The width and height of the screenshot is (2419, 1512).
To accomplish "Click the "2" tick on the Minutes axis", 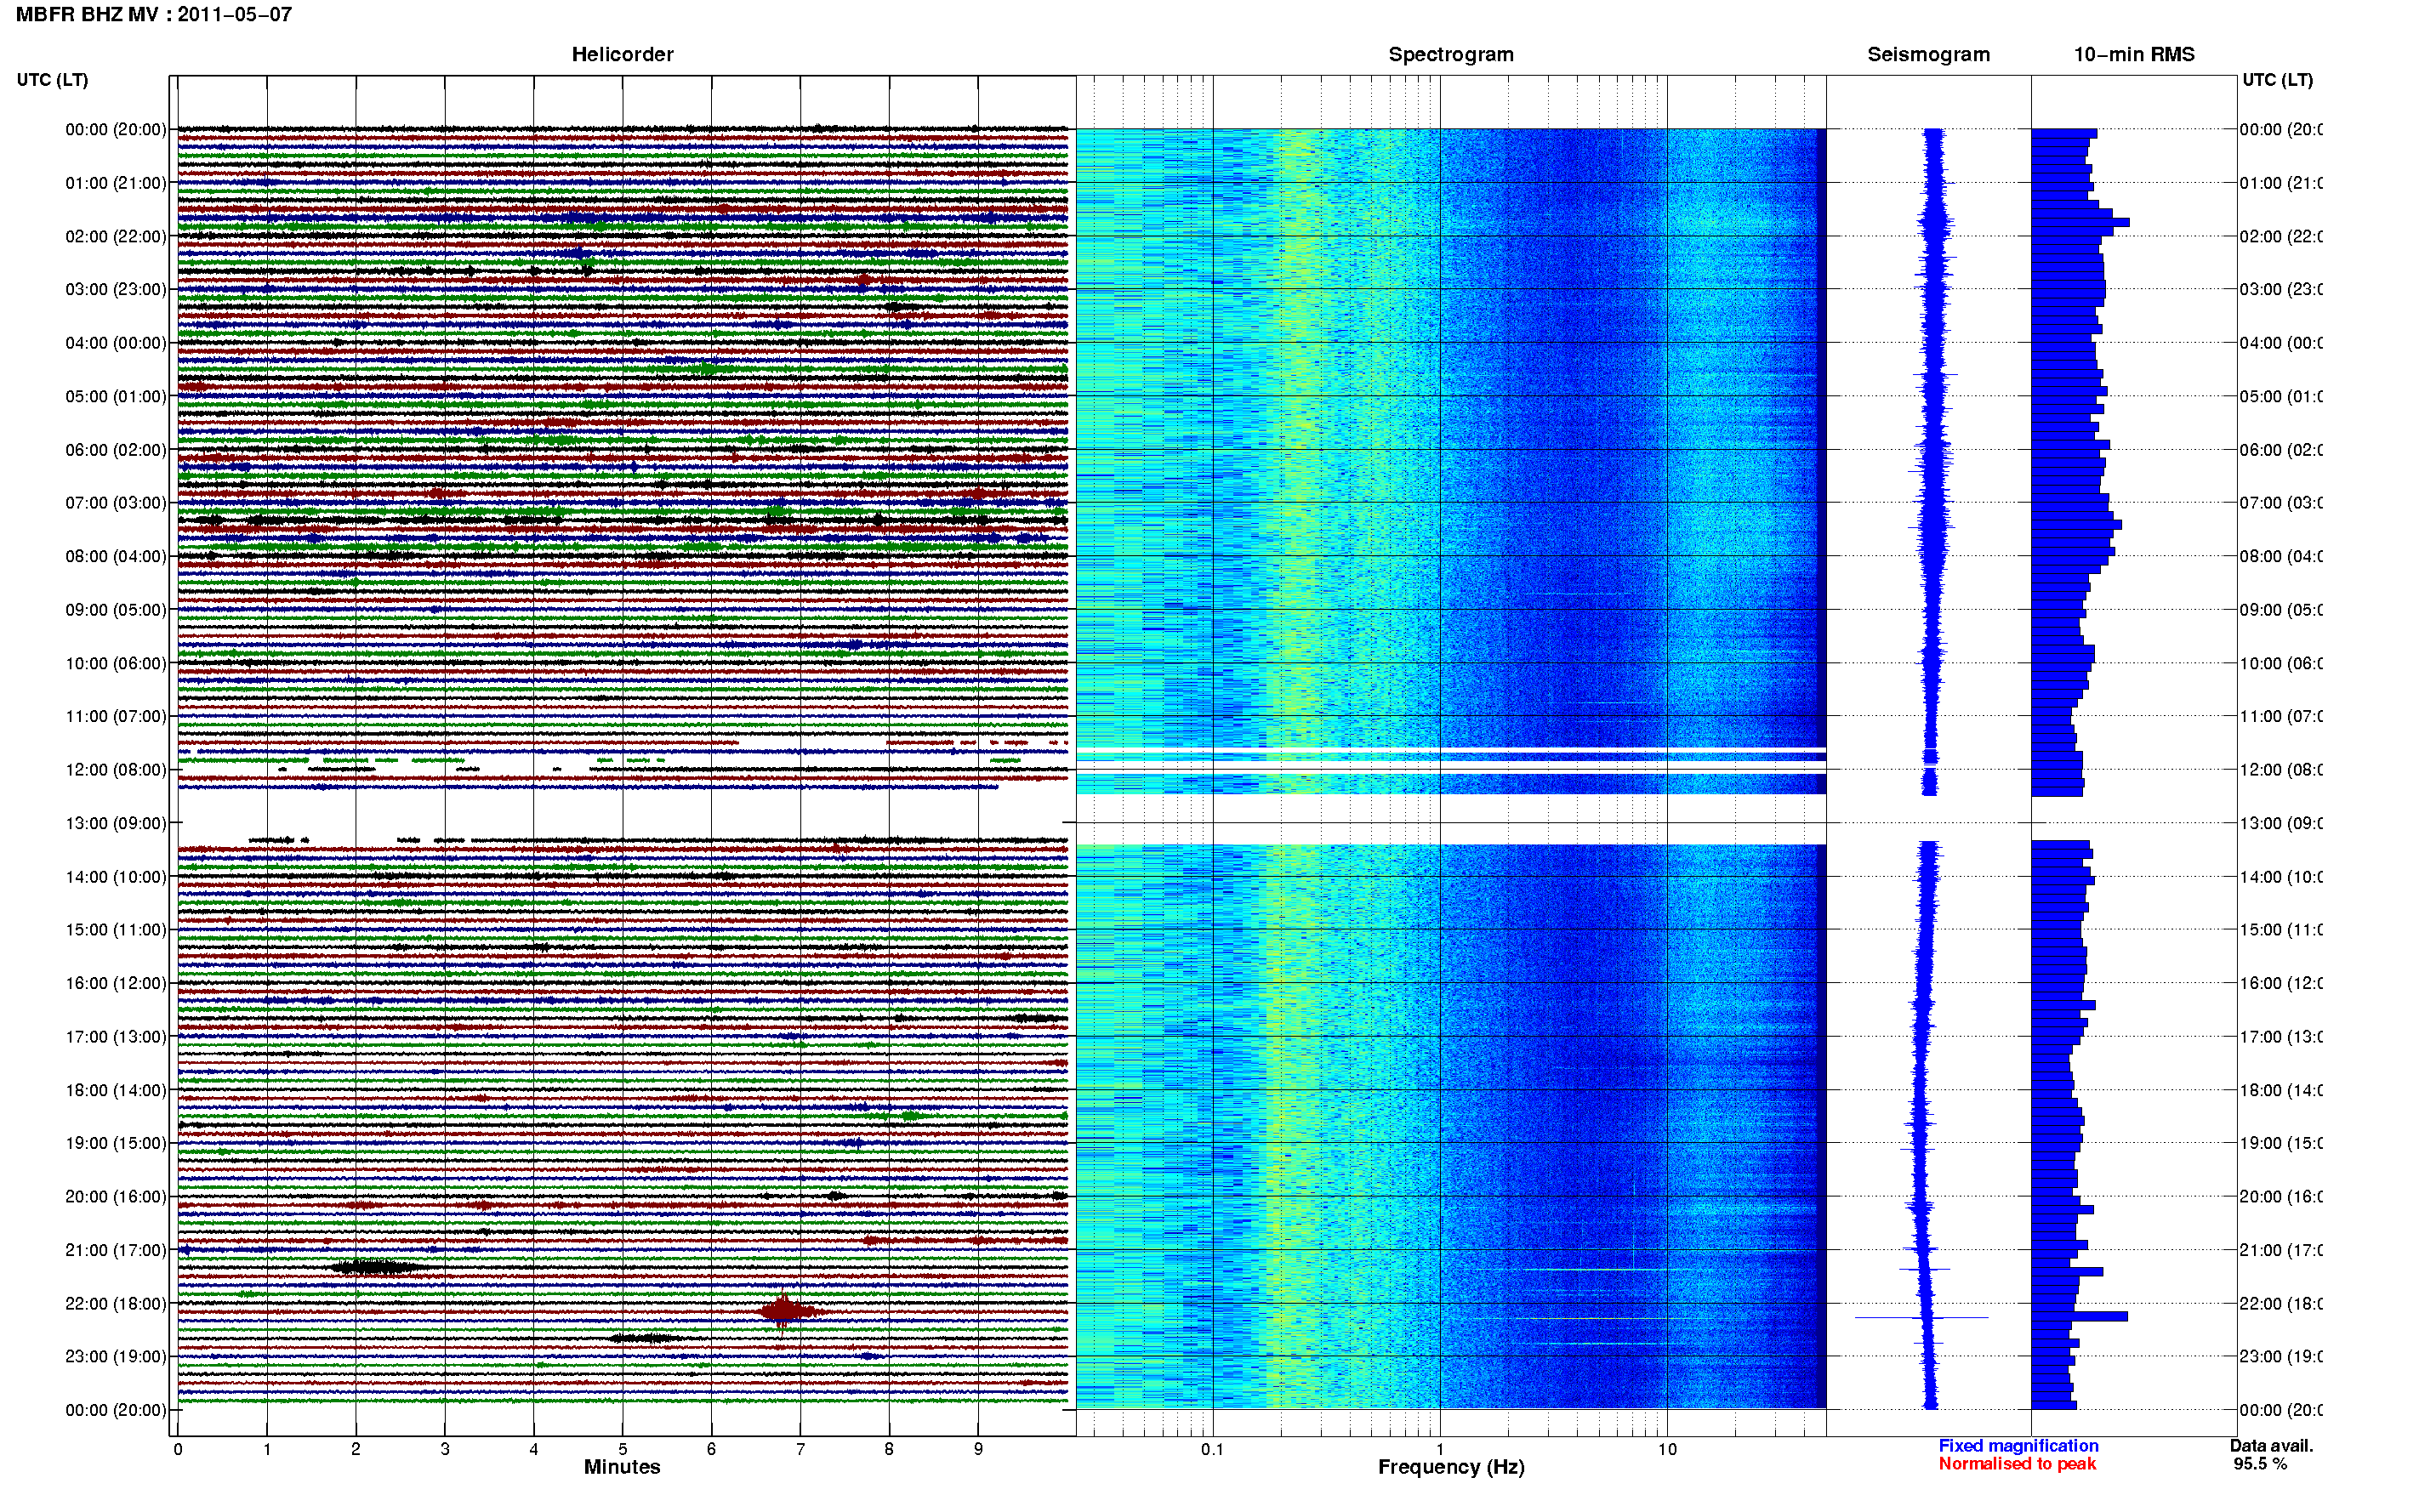I will coord(356,1449).
